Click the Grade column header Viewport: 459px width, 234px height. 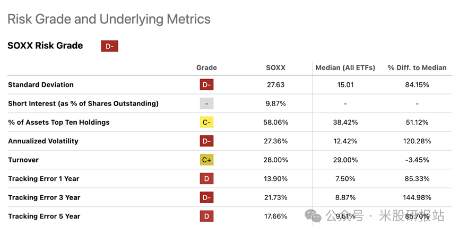206,68
